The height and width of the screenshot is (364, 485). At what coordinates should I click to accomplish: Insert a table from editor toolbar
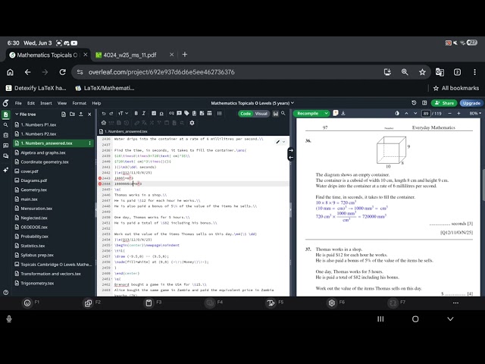point(209,113)
